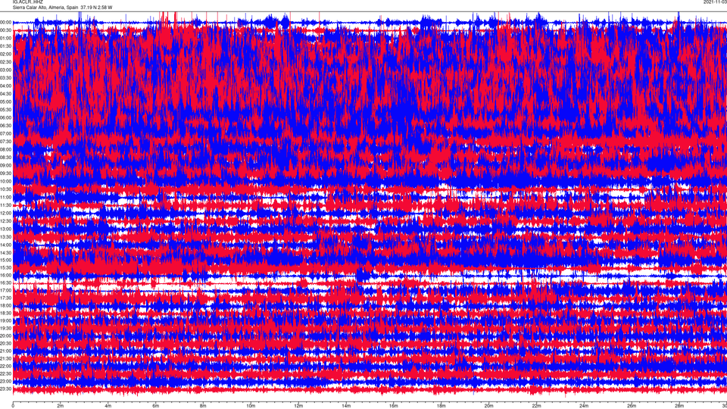The height and width of the screenshot is (409, 727).
Task: Select the 17:30 trace time label
Action: (5, 298)
